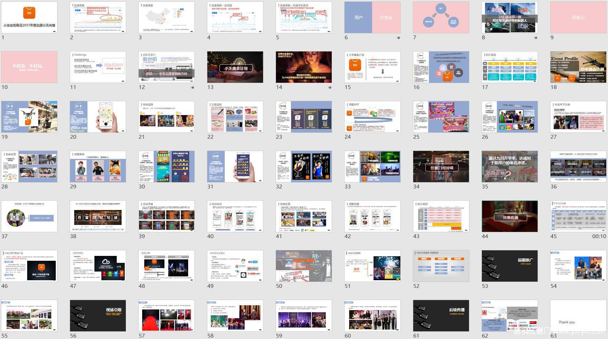The image size is (608, 339).
Task: Select dark slide 13 小米魔盒计划
Action: click(235, 67)
